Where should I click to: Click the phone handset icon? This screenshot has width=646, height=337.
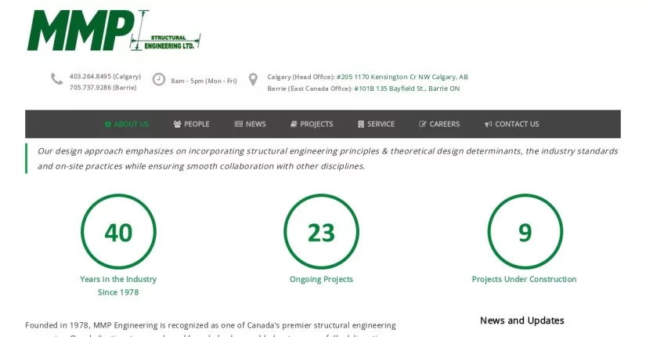click(56, 79)
